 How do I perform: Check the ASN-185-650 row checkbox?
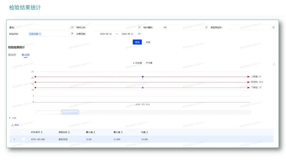coord(24,139)
